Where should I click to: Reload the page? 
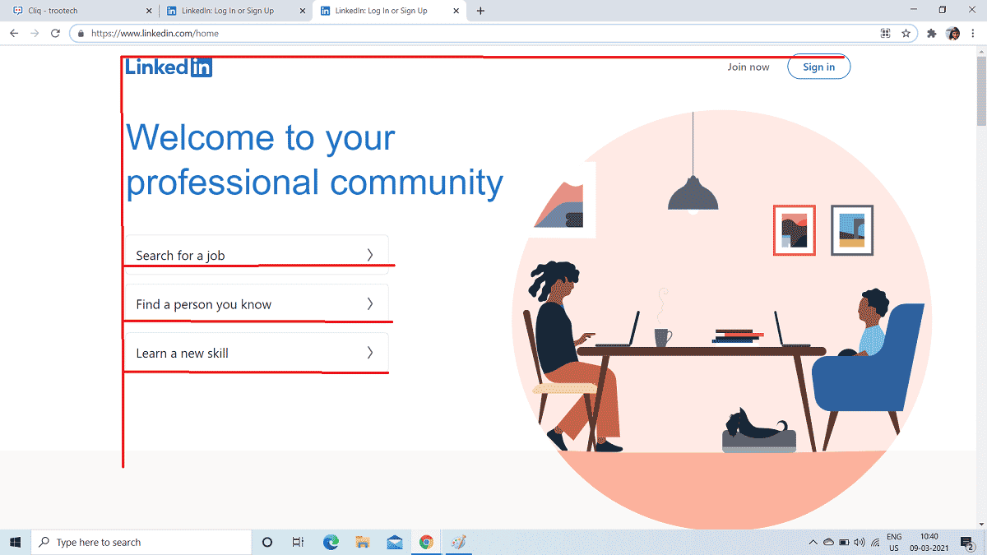tap(55, 34)
